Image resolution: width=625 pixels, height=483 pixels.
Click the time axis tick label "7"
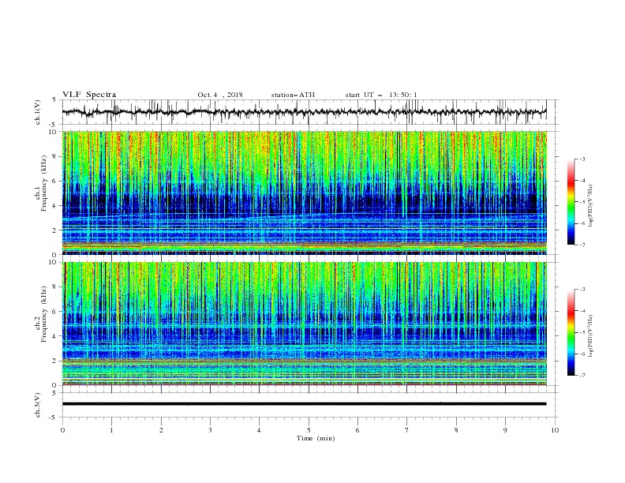407,430
